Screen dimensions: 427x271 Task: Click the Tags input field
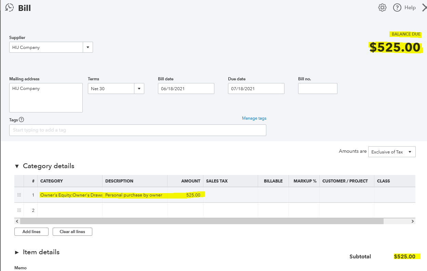[x=137, y=130]
